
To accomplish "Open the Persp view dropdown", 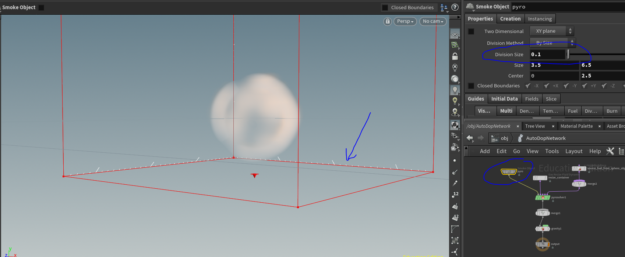I will click(x=405, y=21).
